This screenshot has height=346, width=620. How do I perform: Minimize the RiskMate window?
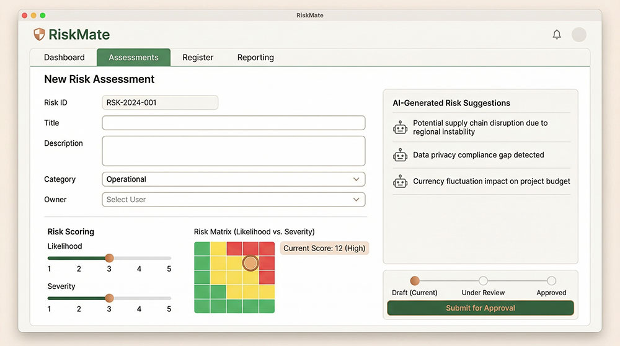(x=33, y=16)
